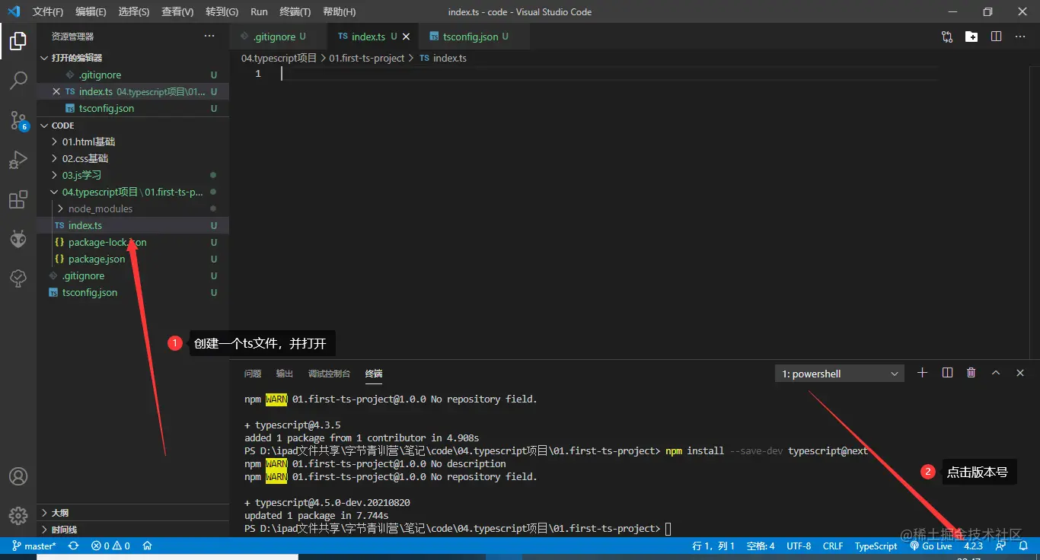Viewport: 1040px width, 560px height.
Task: Switch to the 调试控制台 panel tab
Action: pyautogui.click(x=329, y=374)
